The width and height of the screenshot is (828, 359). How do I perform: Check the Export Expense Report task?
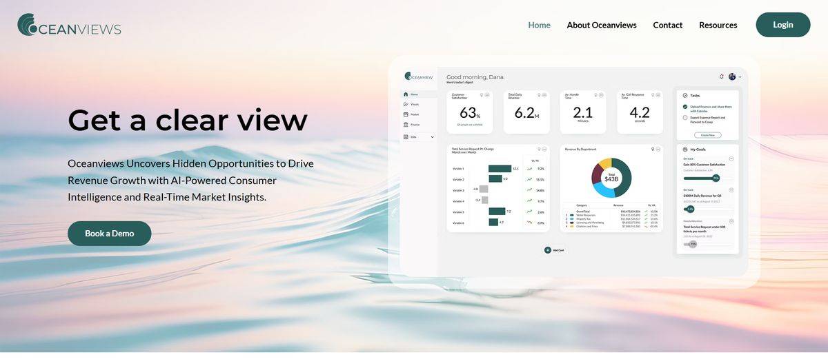coord(684,118)
